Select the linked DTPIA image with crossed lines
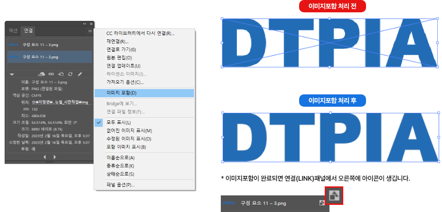This screenshot has height=212, width=442. tap(329, 43)
